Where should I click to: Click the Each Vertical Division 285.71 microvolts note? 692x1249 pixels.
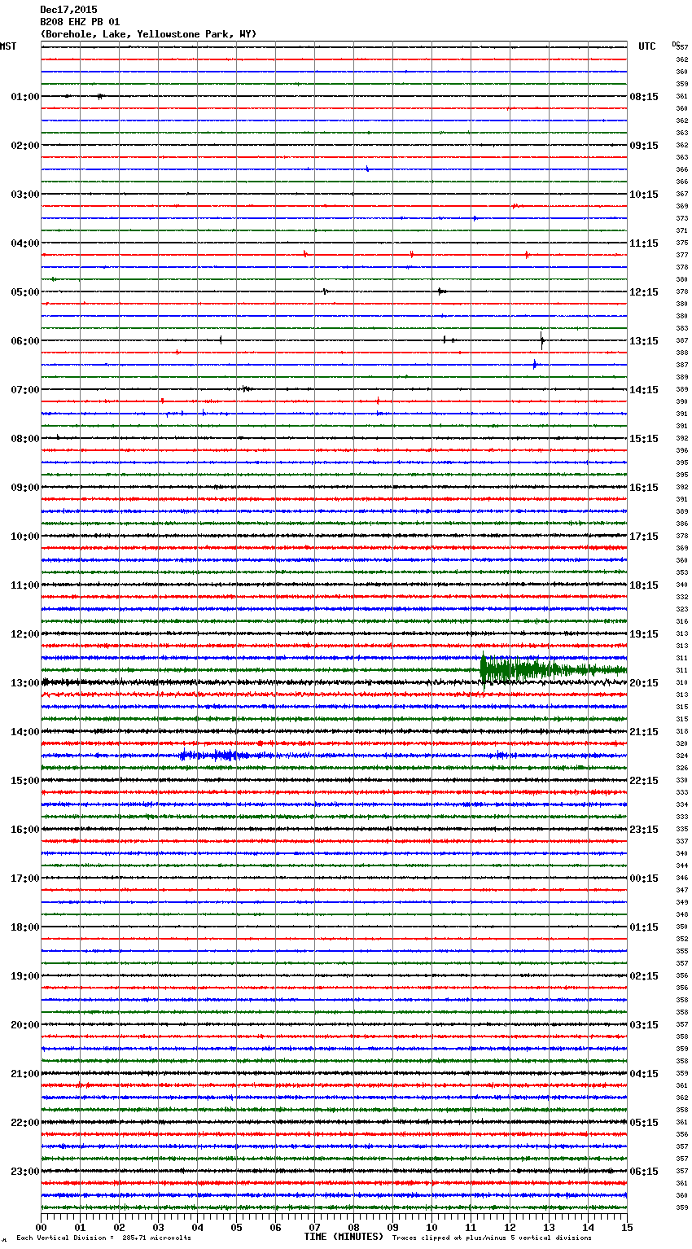103,1238
